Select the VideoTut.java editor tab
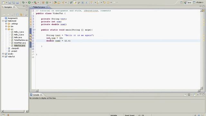The height and width of the screenshot is (116, 206). [39, 7]
